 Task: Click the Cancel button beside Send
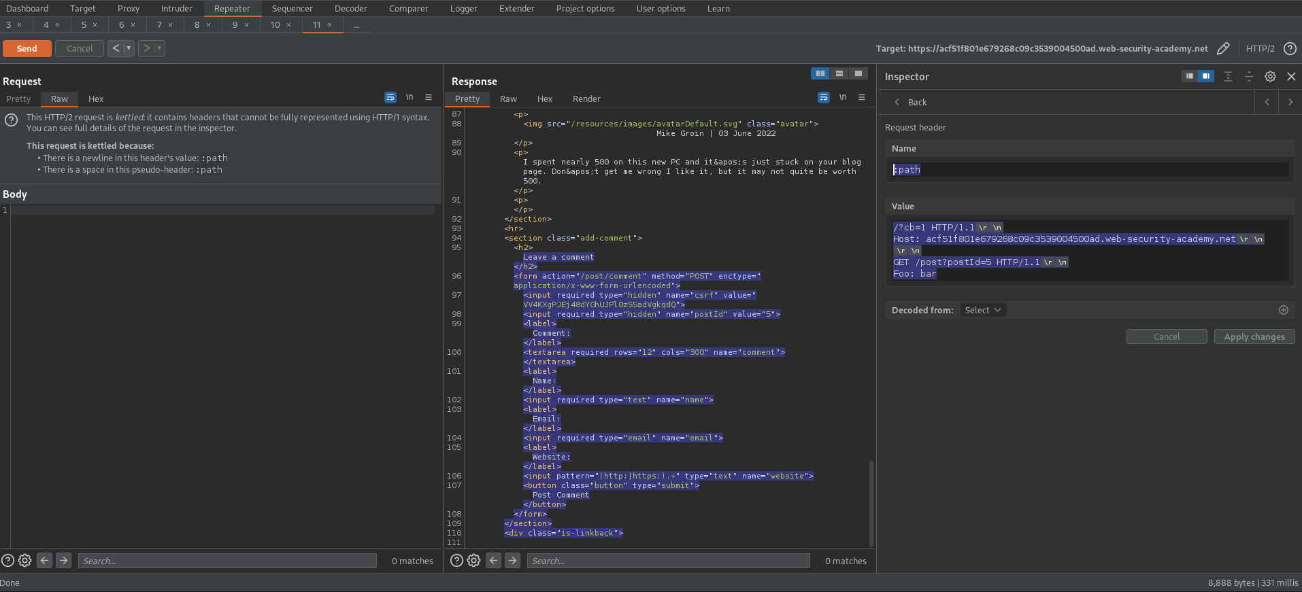80,48
